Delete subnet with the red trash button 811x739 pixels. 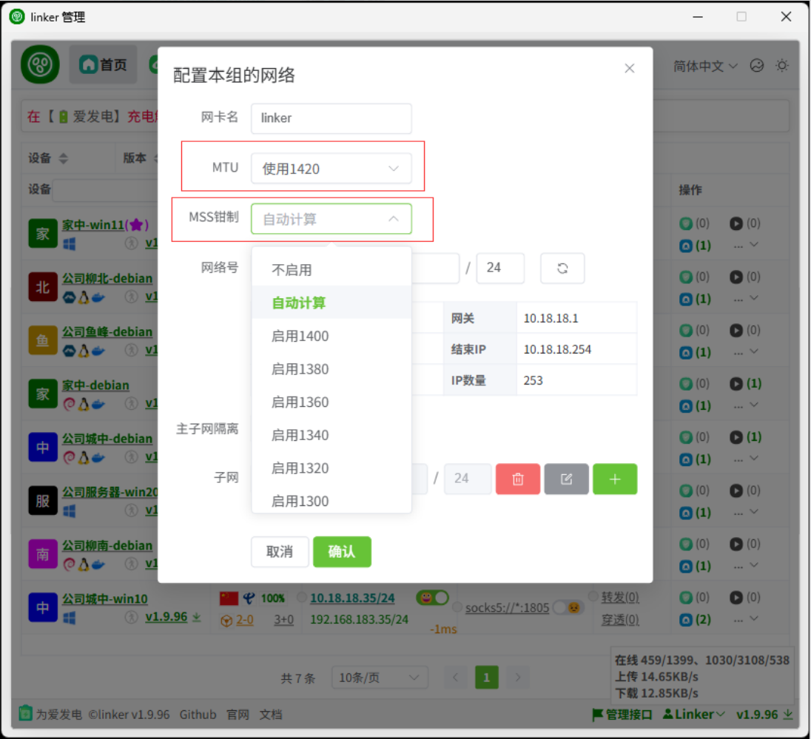click(518, 479)
